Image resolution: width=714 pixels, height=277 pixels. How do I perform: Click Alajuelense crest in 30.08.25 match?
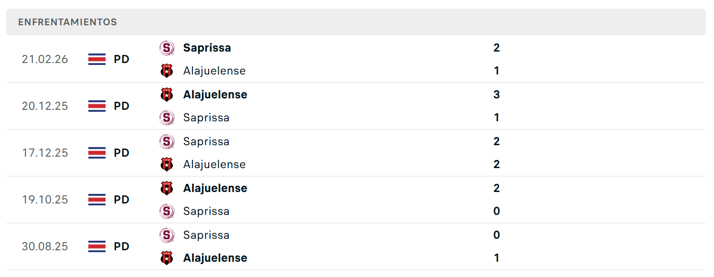point(167,258)
